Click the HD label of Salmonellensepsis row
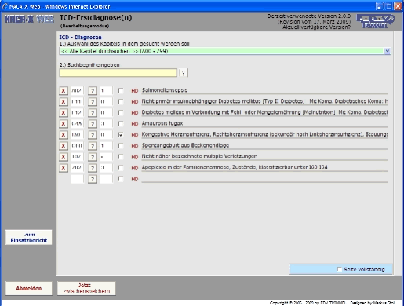 135,91
